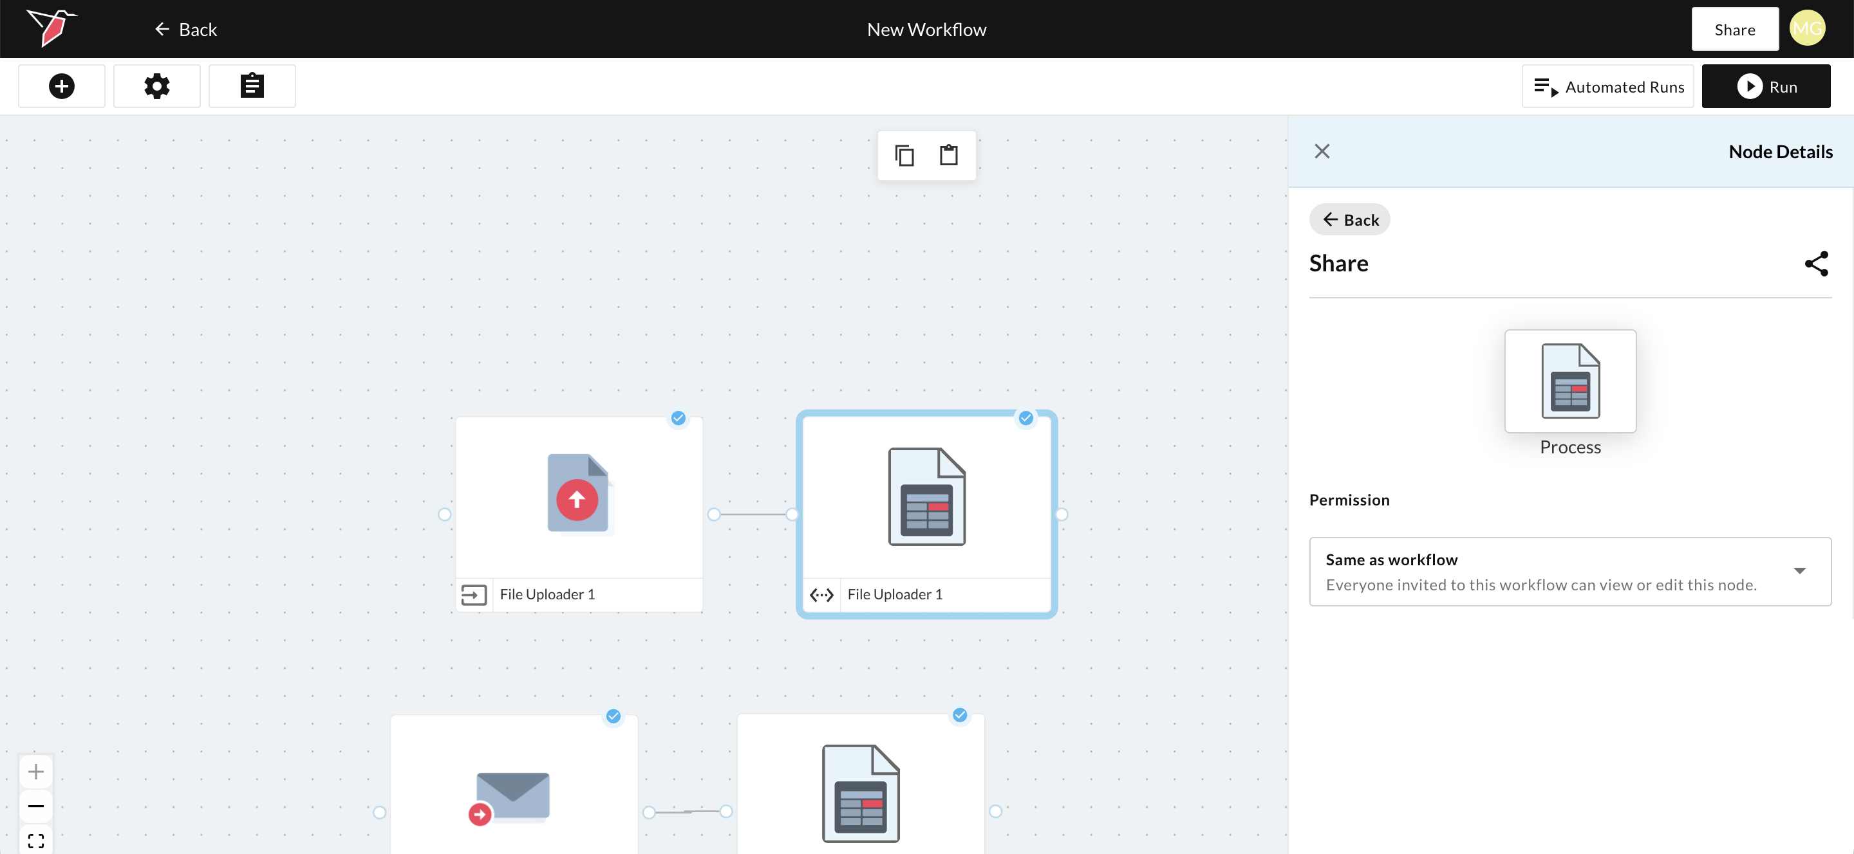Toggle checkmark on the upload File Uploader node
The height and width of the screenshot is (854, 1854).
[678, 419]
